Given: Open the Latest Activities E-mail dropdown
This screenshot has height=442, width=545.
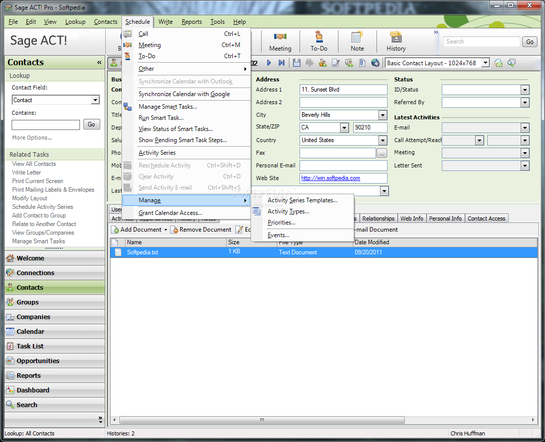Looking at the screenshot, I should tap(525, 128).
